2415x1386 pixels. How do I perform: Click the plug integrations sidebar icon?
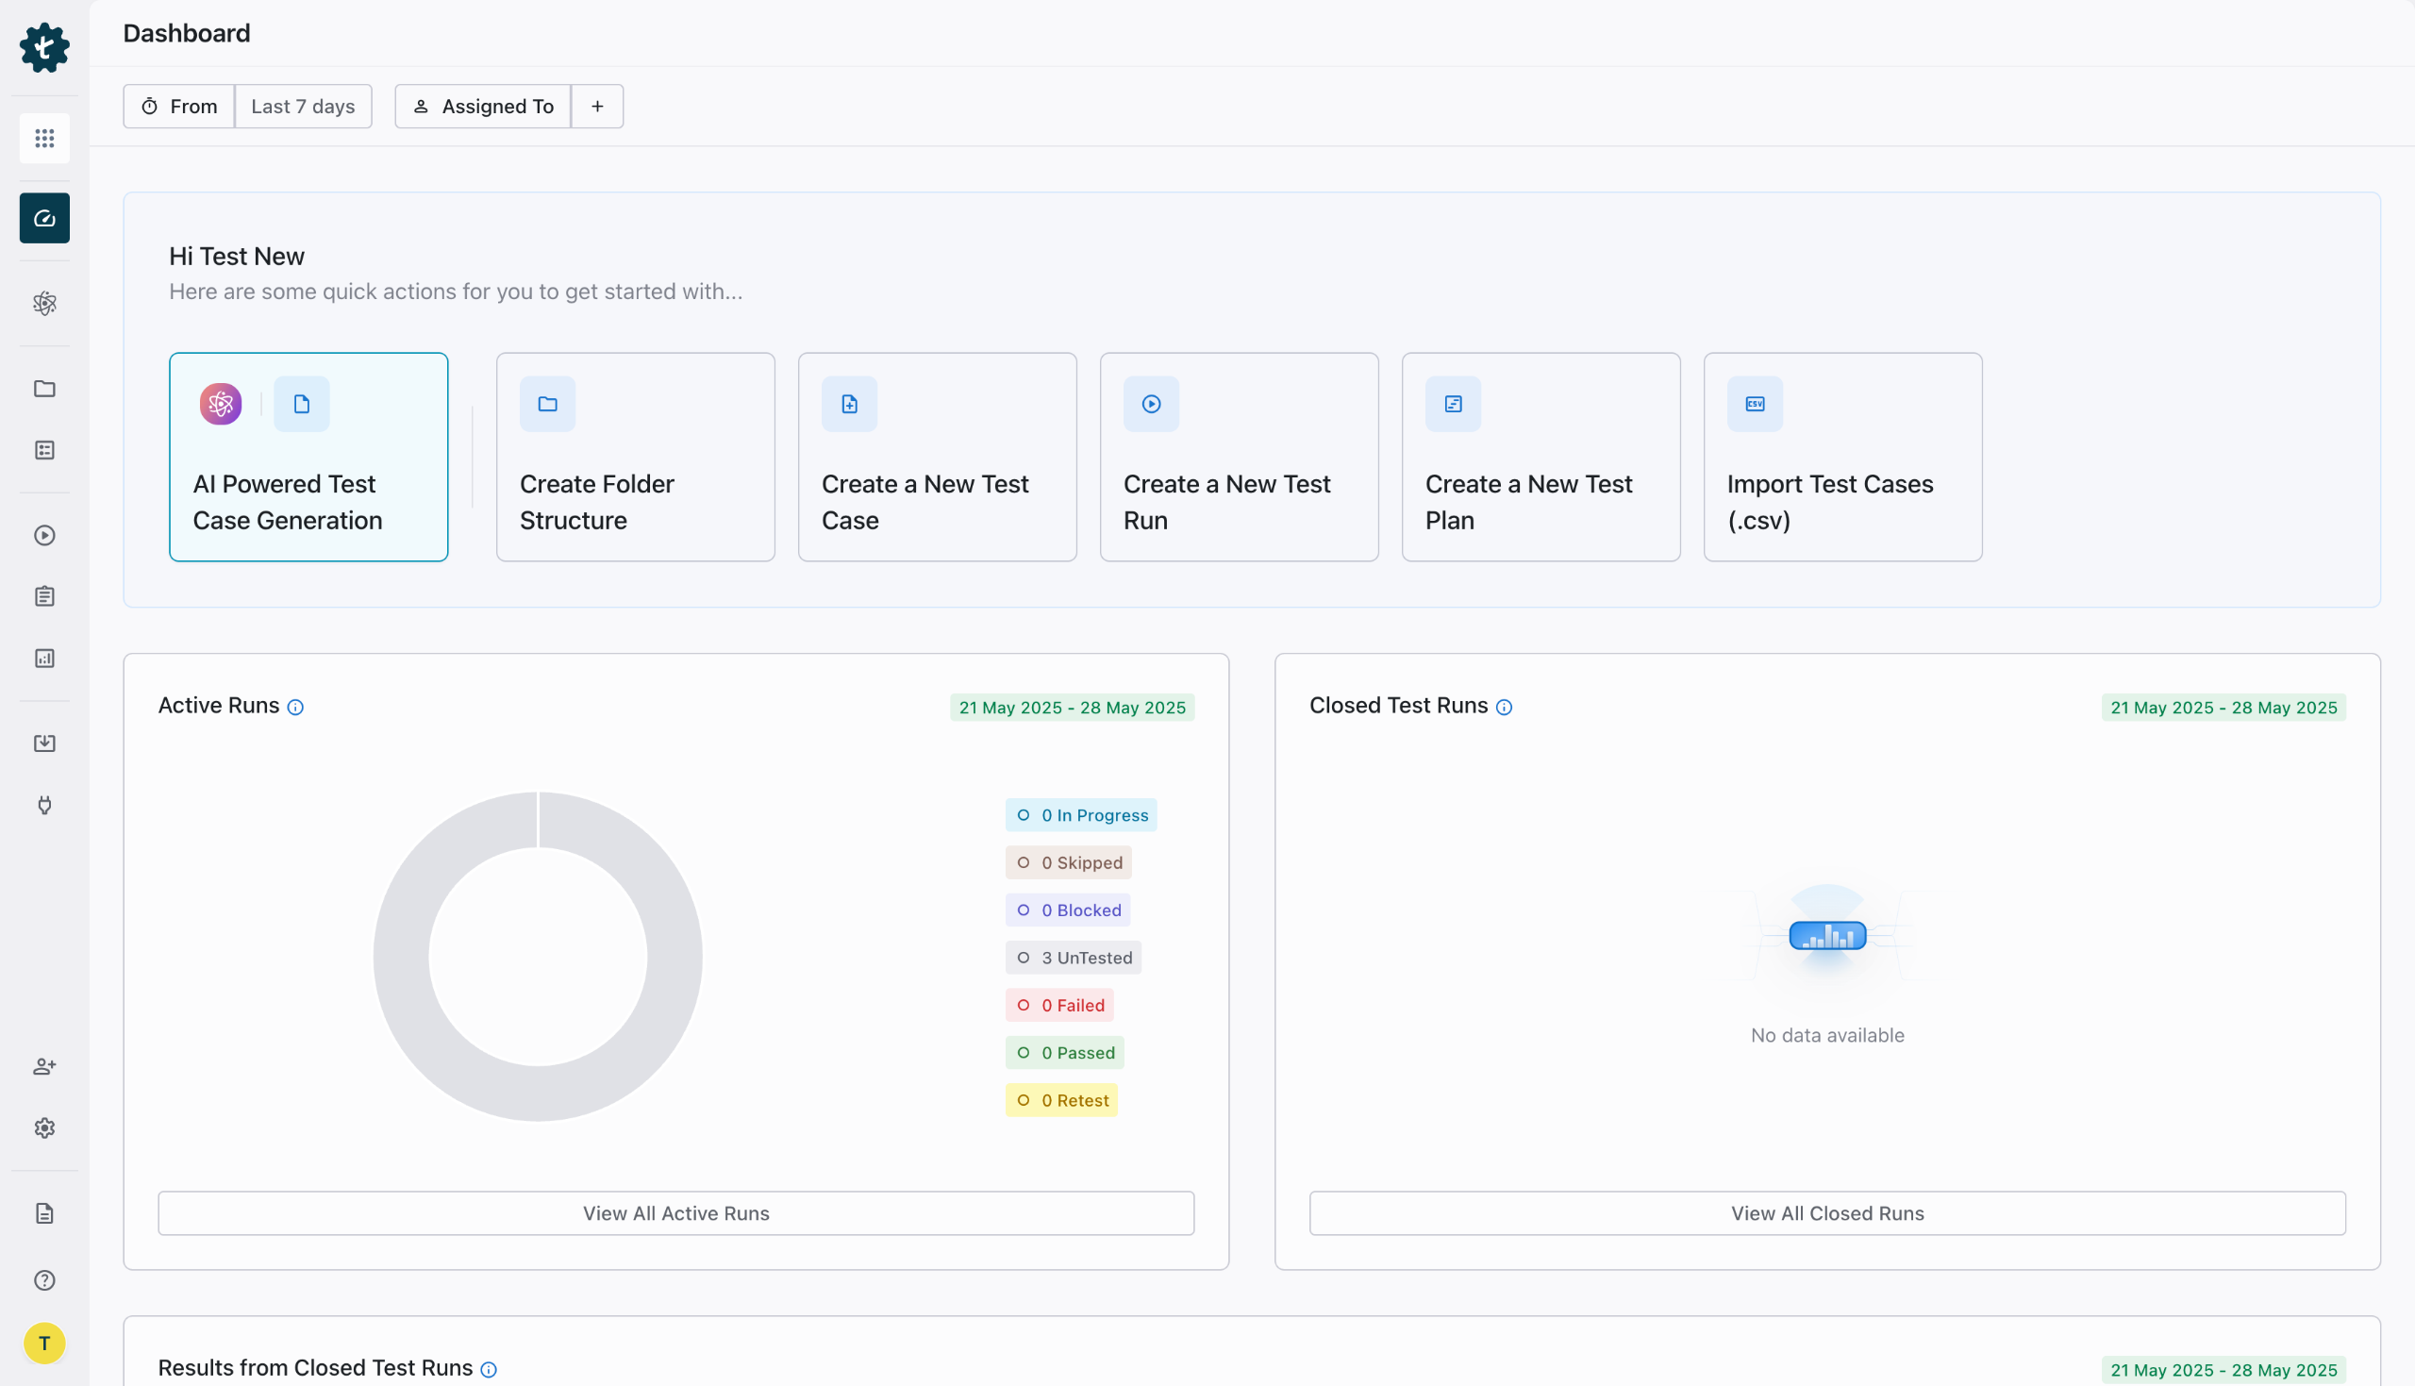44,806
